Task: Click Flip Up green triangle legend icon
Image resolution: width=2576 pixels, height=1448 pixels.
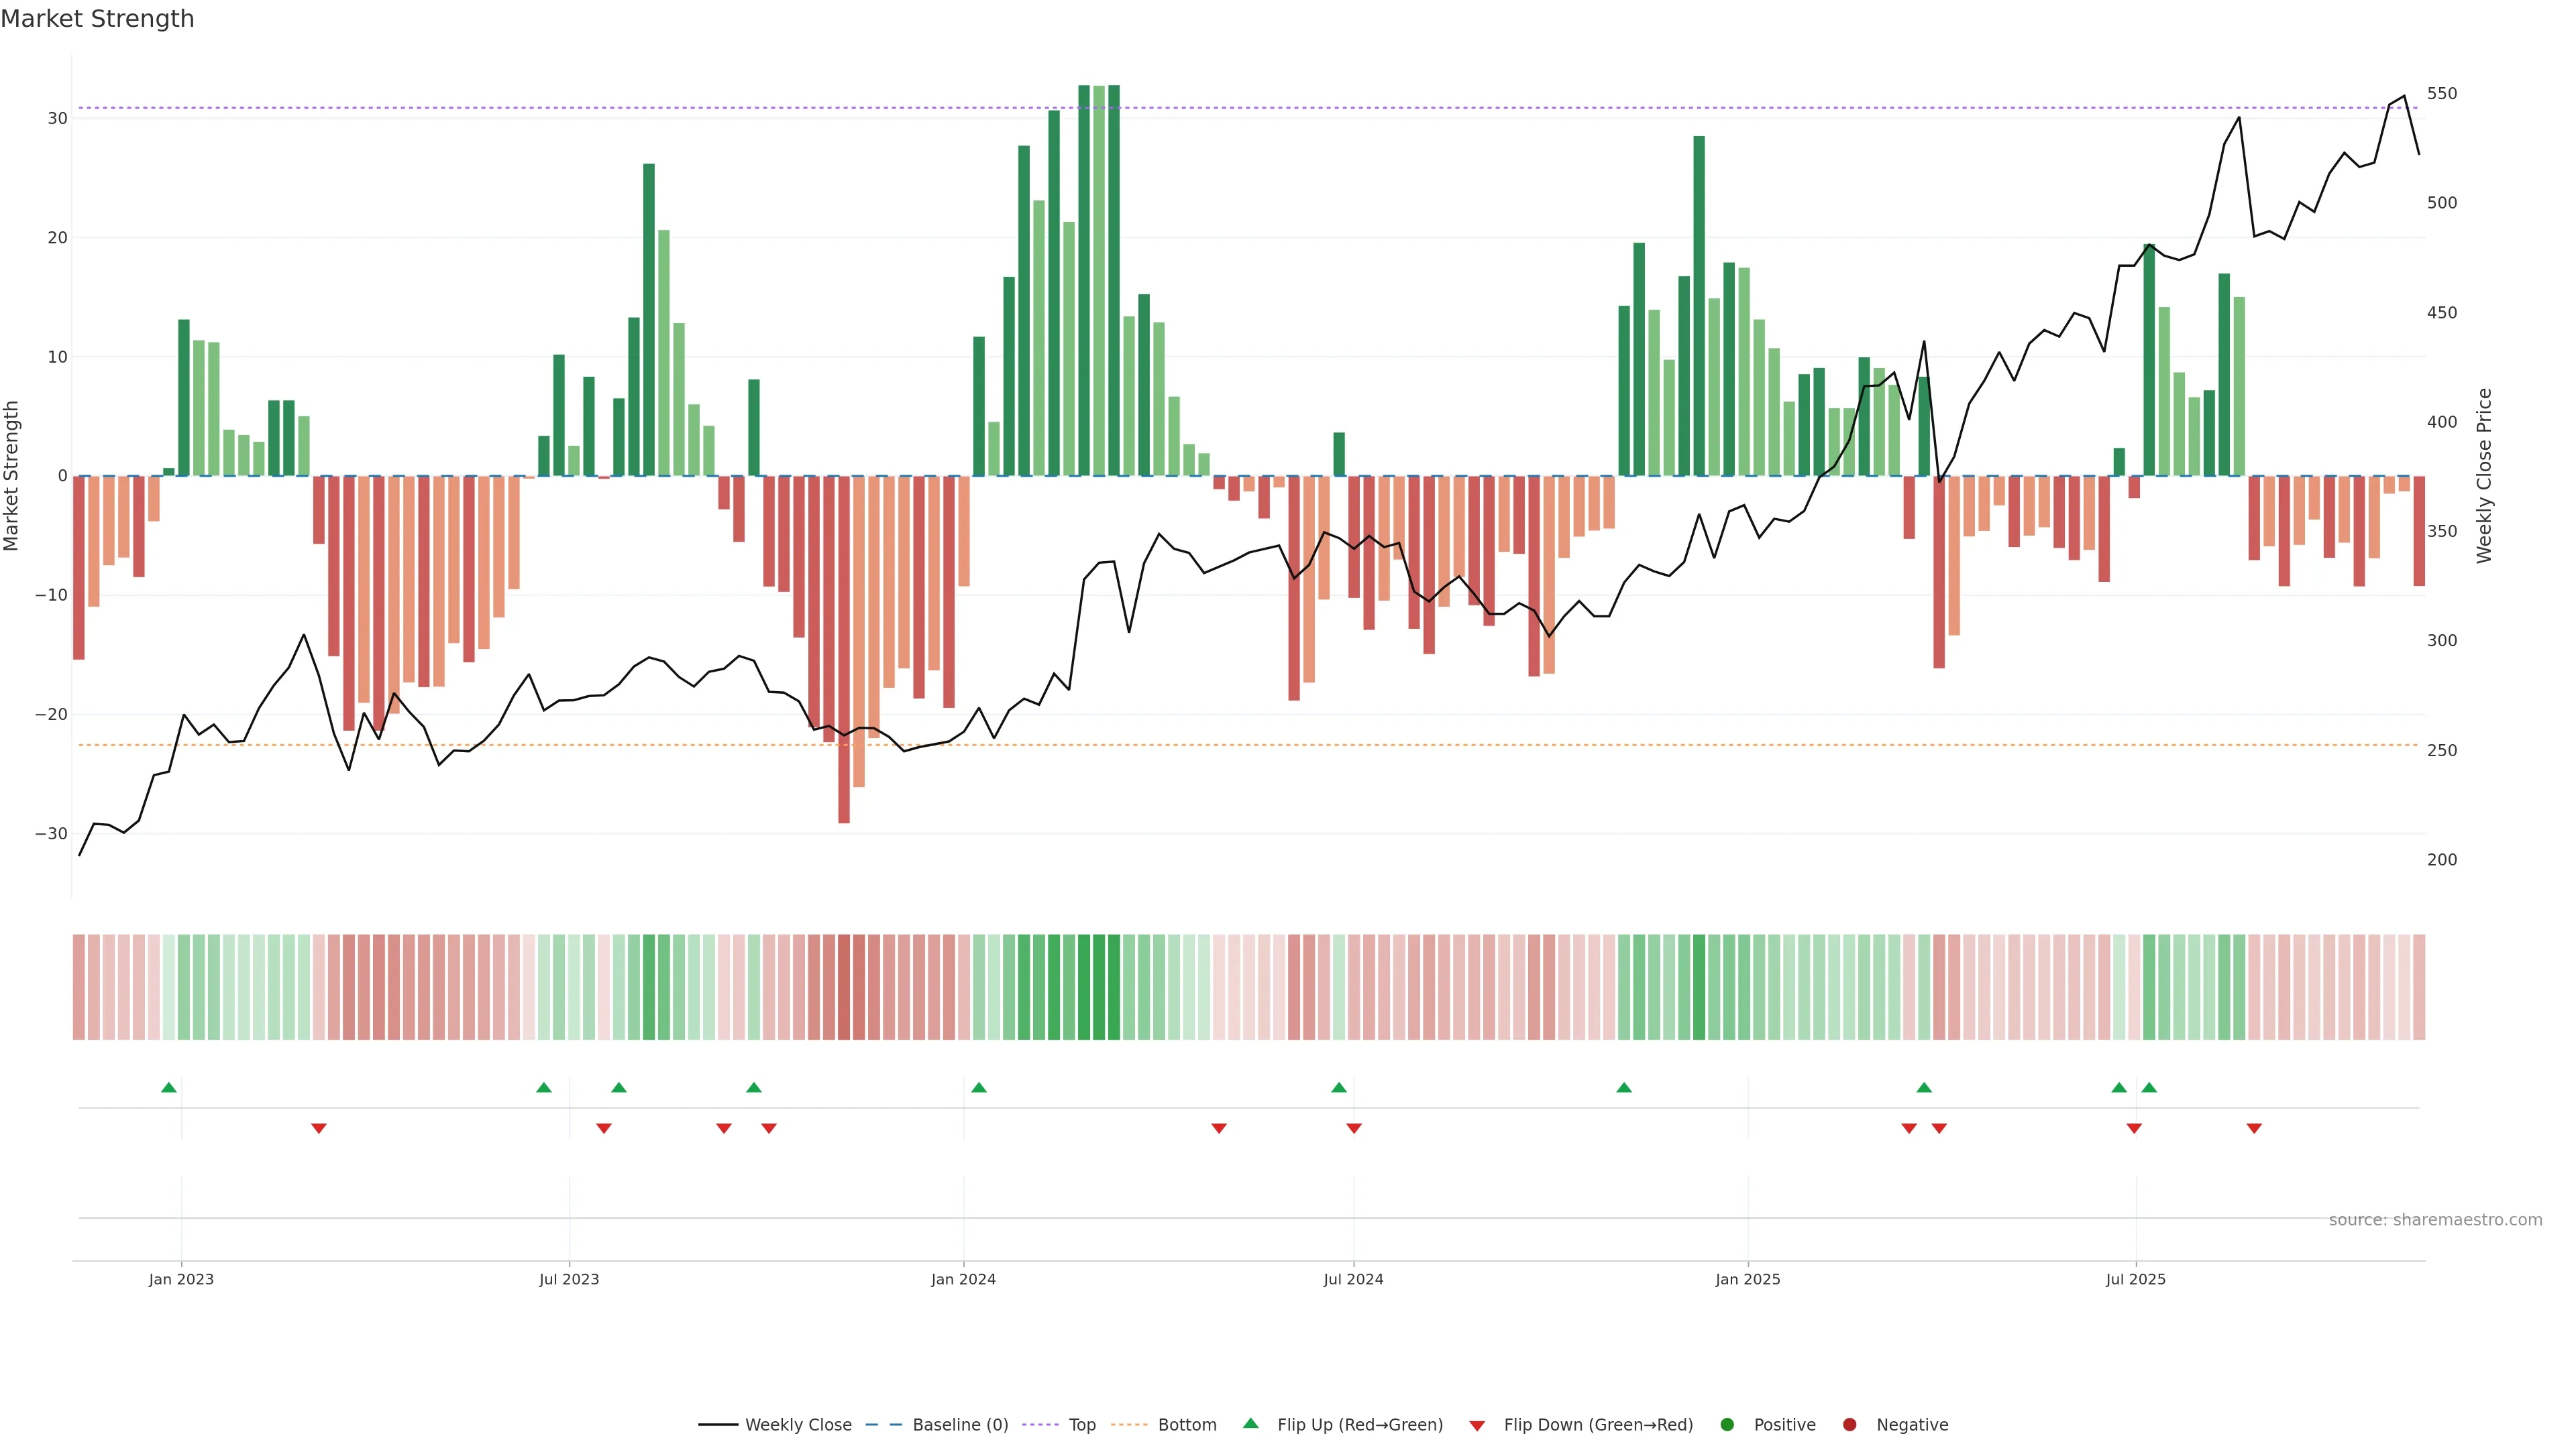Action: (x=1250, y=1423)
